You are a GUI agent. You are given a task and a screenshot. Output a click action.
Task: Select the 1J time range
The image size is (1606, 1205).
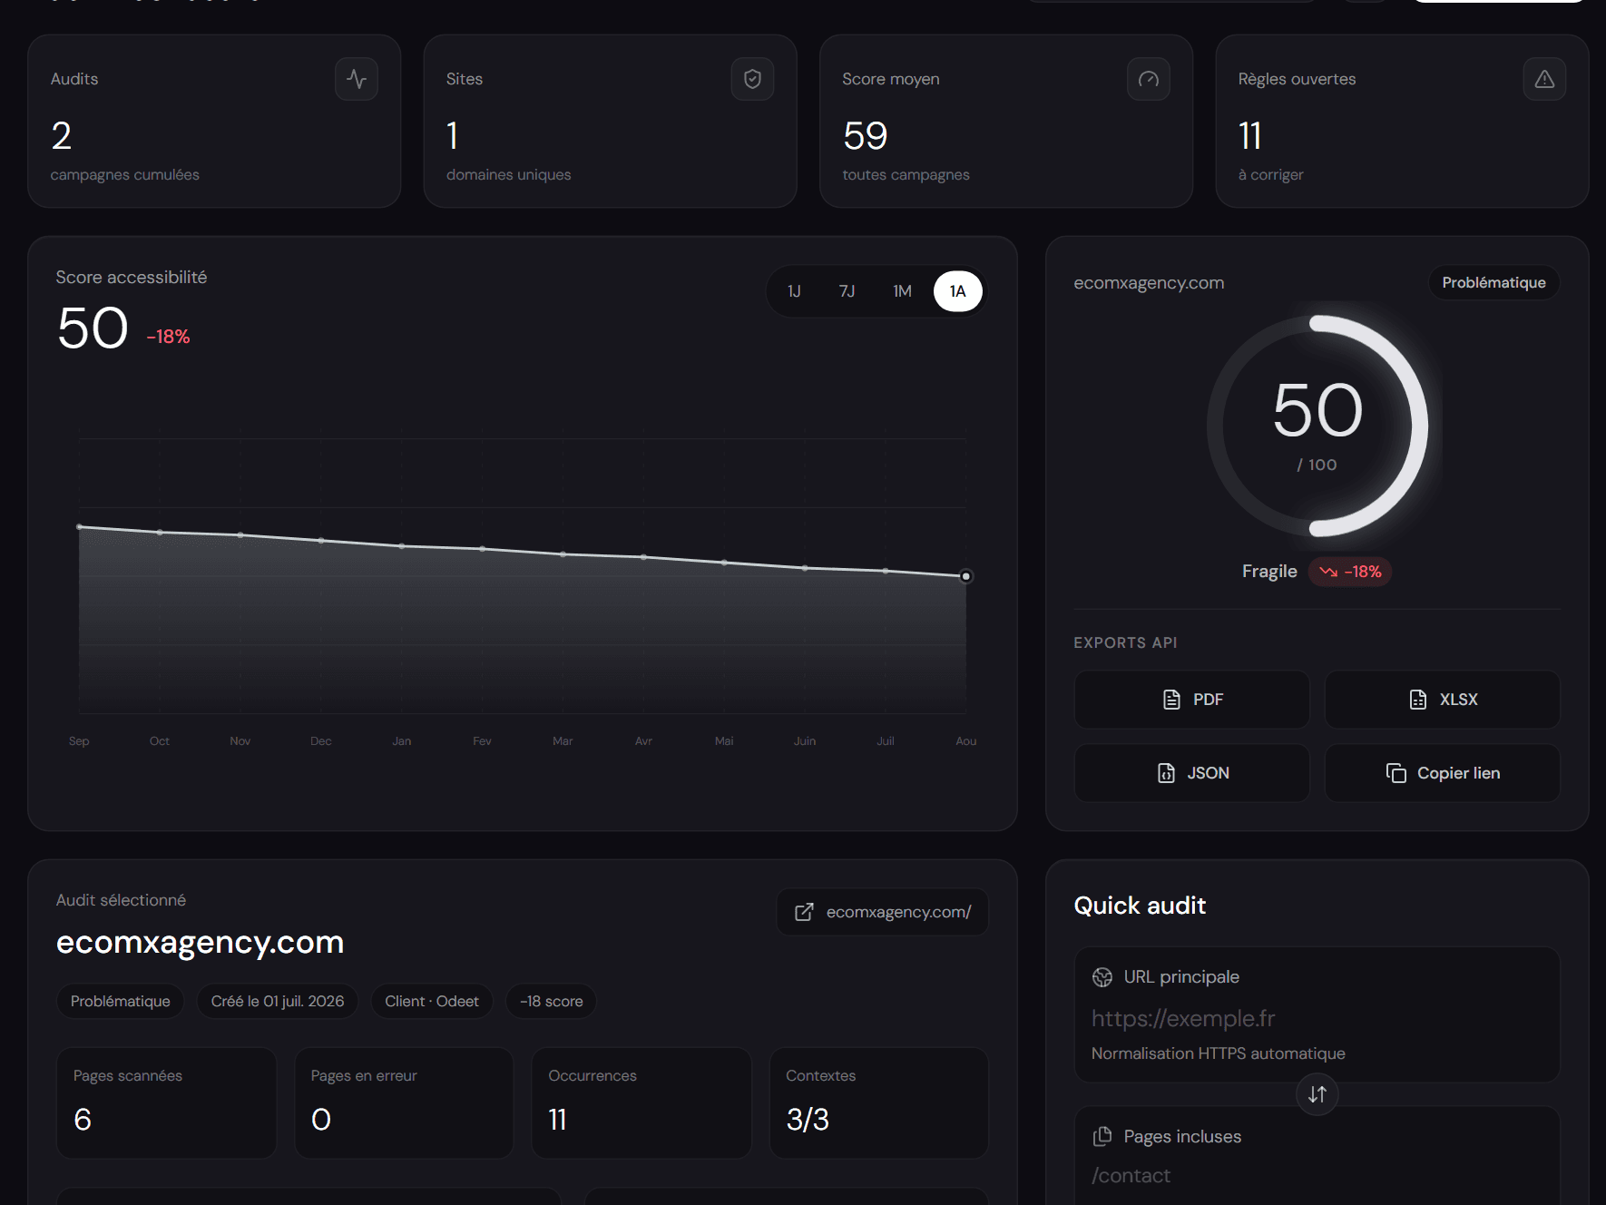pos(794,291)
